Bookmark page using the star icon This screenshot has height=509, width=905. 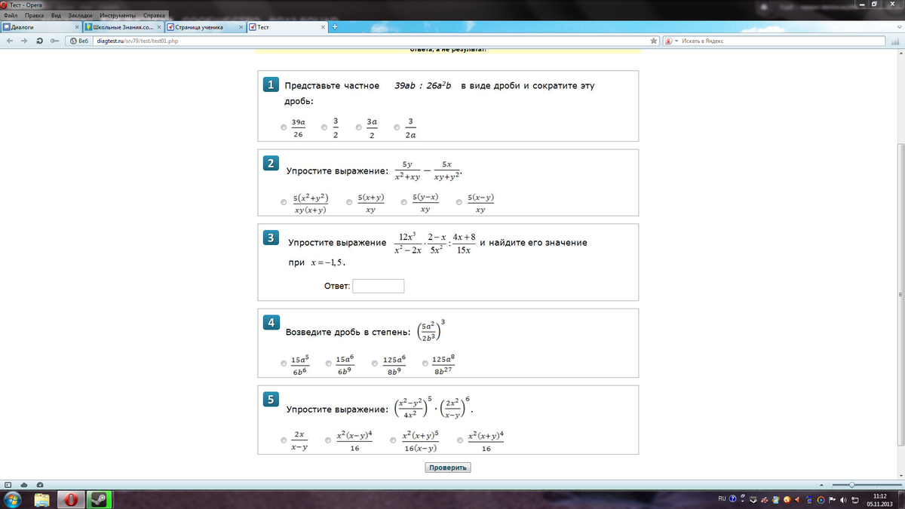click(x=654, y=41)
